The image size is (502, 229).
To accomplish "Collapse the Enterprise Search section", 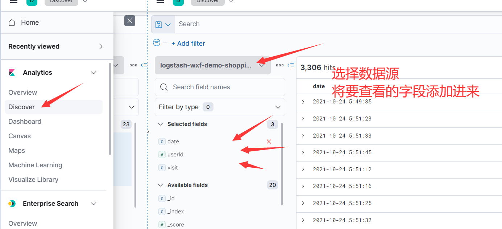I will click(x=94, y=204).
